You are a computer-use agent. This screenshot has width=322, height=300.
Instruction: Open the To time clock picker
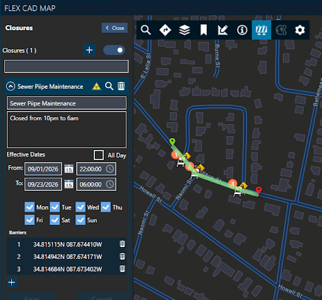110,184
